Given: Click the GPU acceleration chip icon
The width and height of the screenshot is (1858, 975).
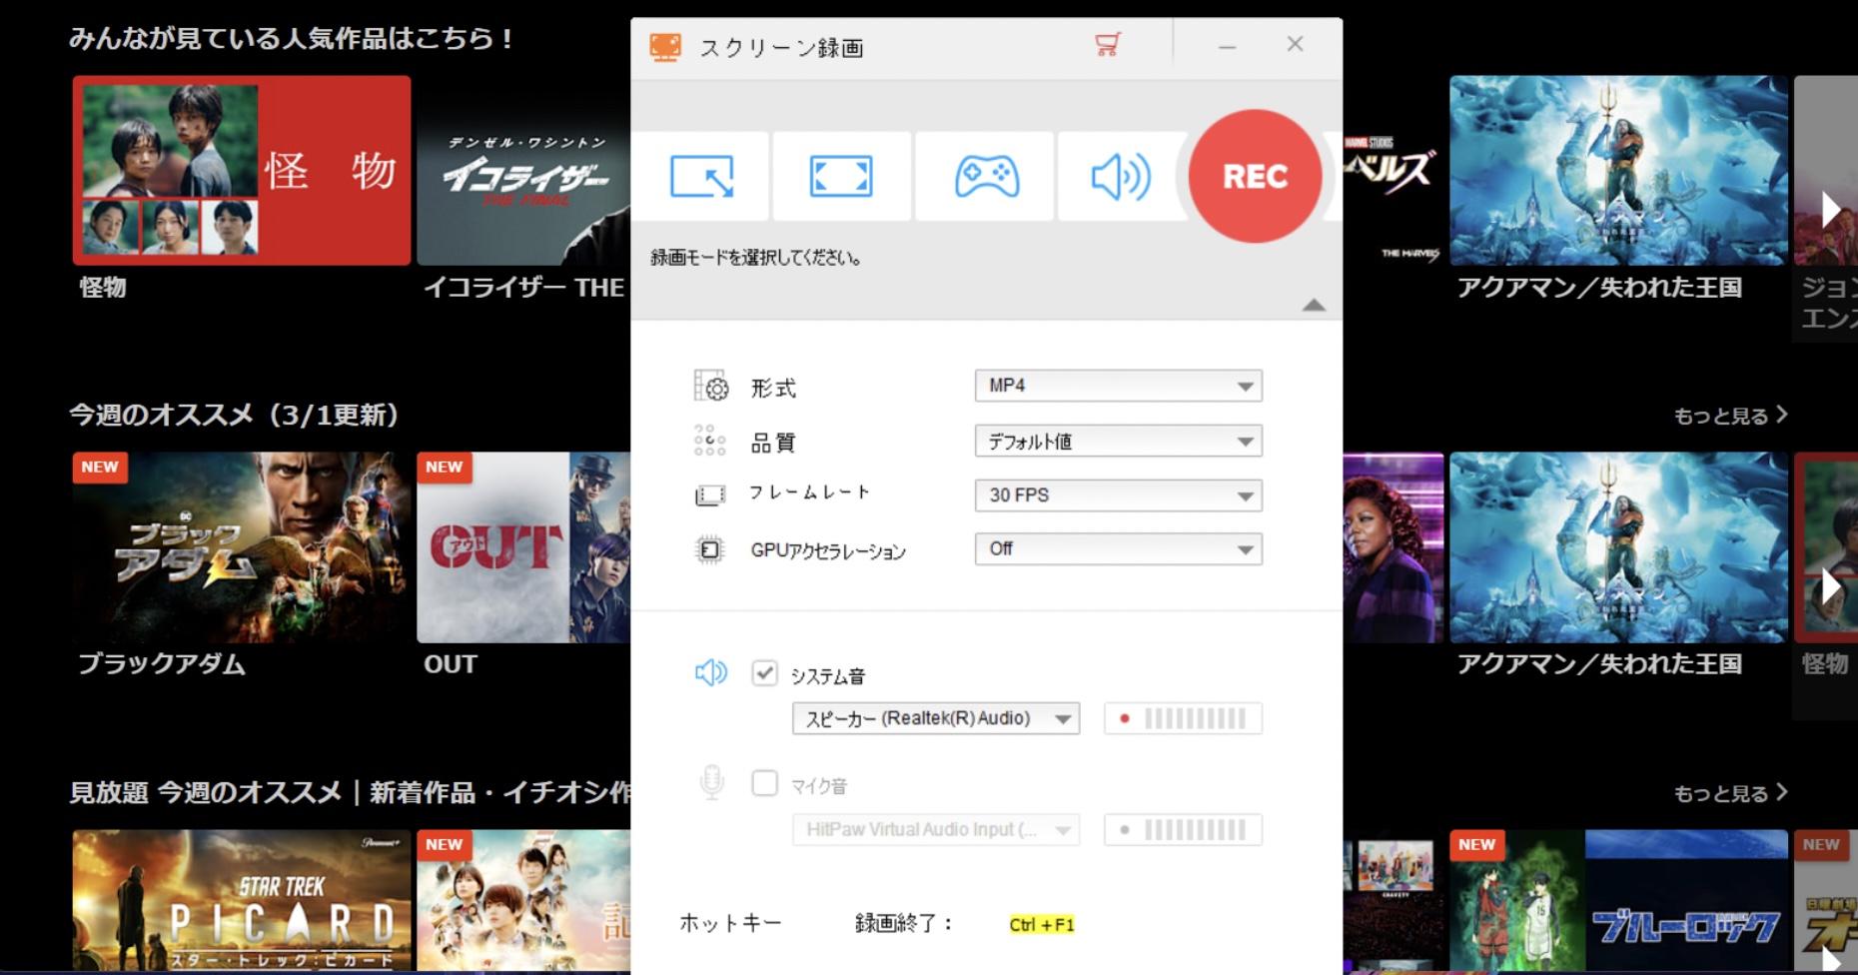Looking at the screenshot, I should 709,549.
